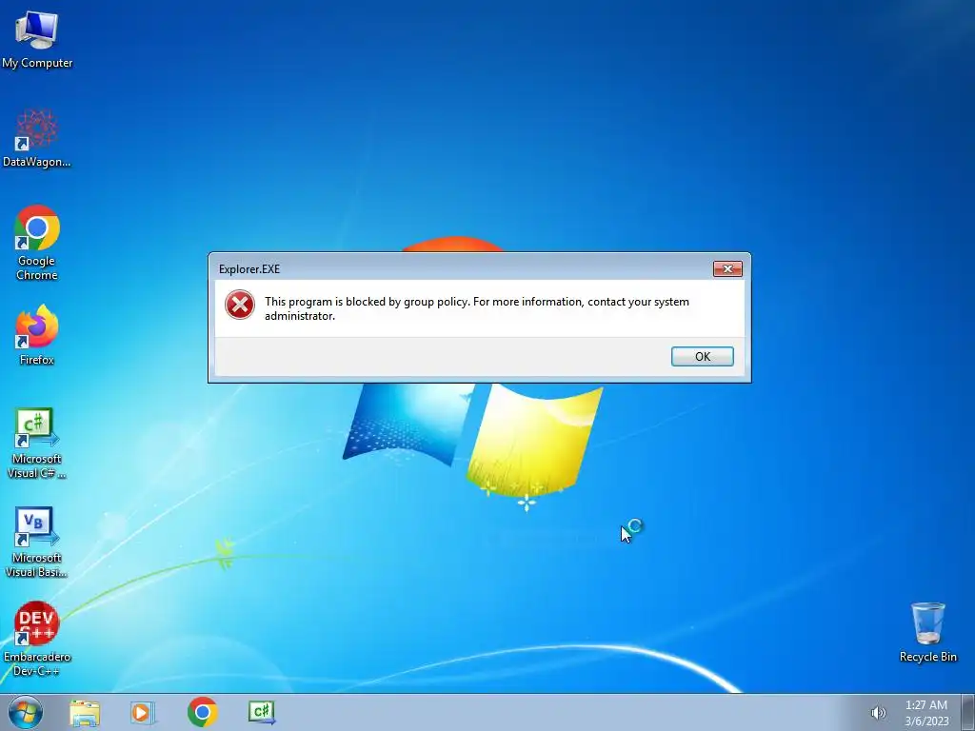Launch Chrome from the taskbar
Image resolution: width=975 pixels, height=731 pixels.
point(202,712)
